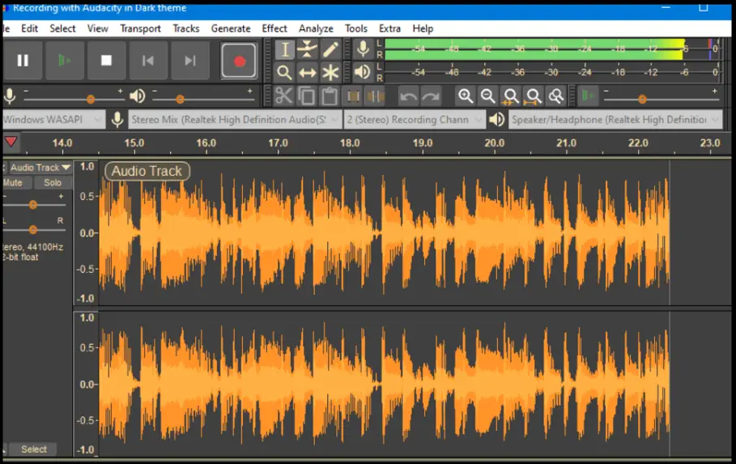Adjust the playback speed slider

[642, 99]
